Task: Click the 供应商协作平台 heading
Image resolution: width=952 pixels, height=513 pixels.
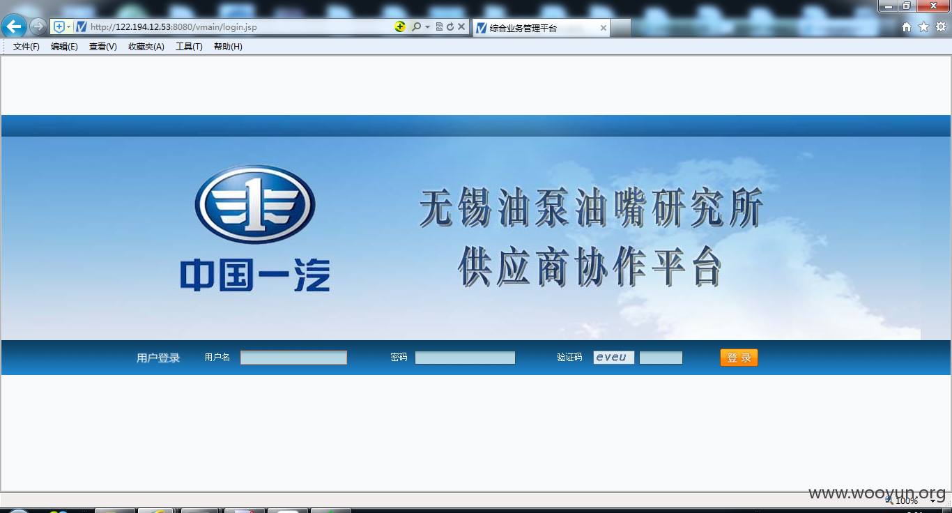Action: click(x=590, y=266)
